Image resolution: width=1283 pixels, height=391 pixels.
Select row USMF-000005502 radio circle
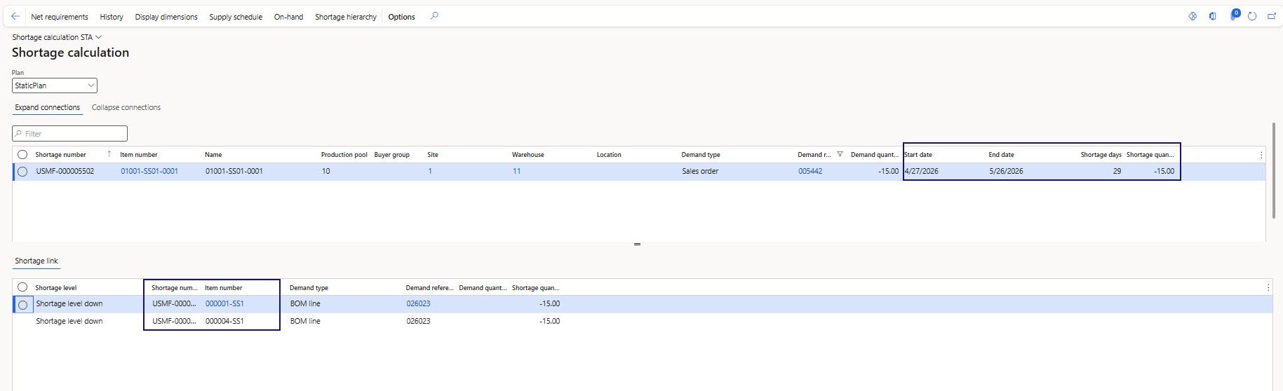(22, 172)
